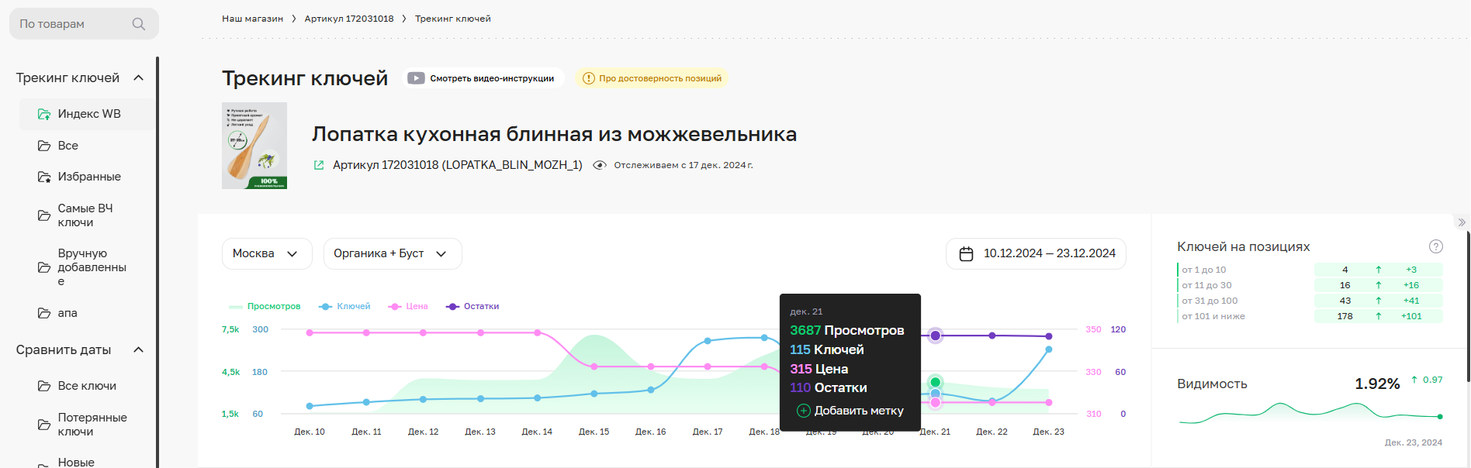
Task: Collapse the Трекинг ключей sidebar section
Action: coord(139,77)
